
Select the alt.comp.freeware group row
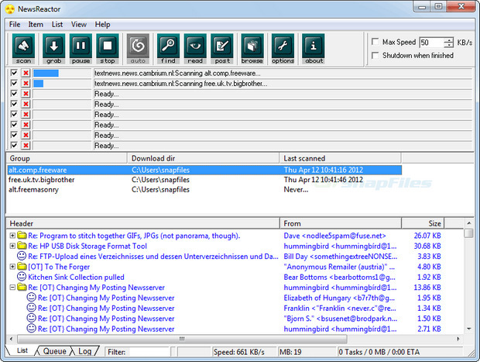click(x=204, y=170)
